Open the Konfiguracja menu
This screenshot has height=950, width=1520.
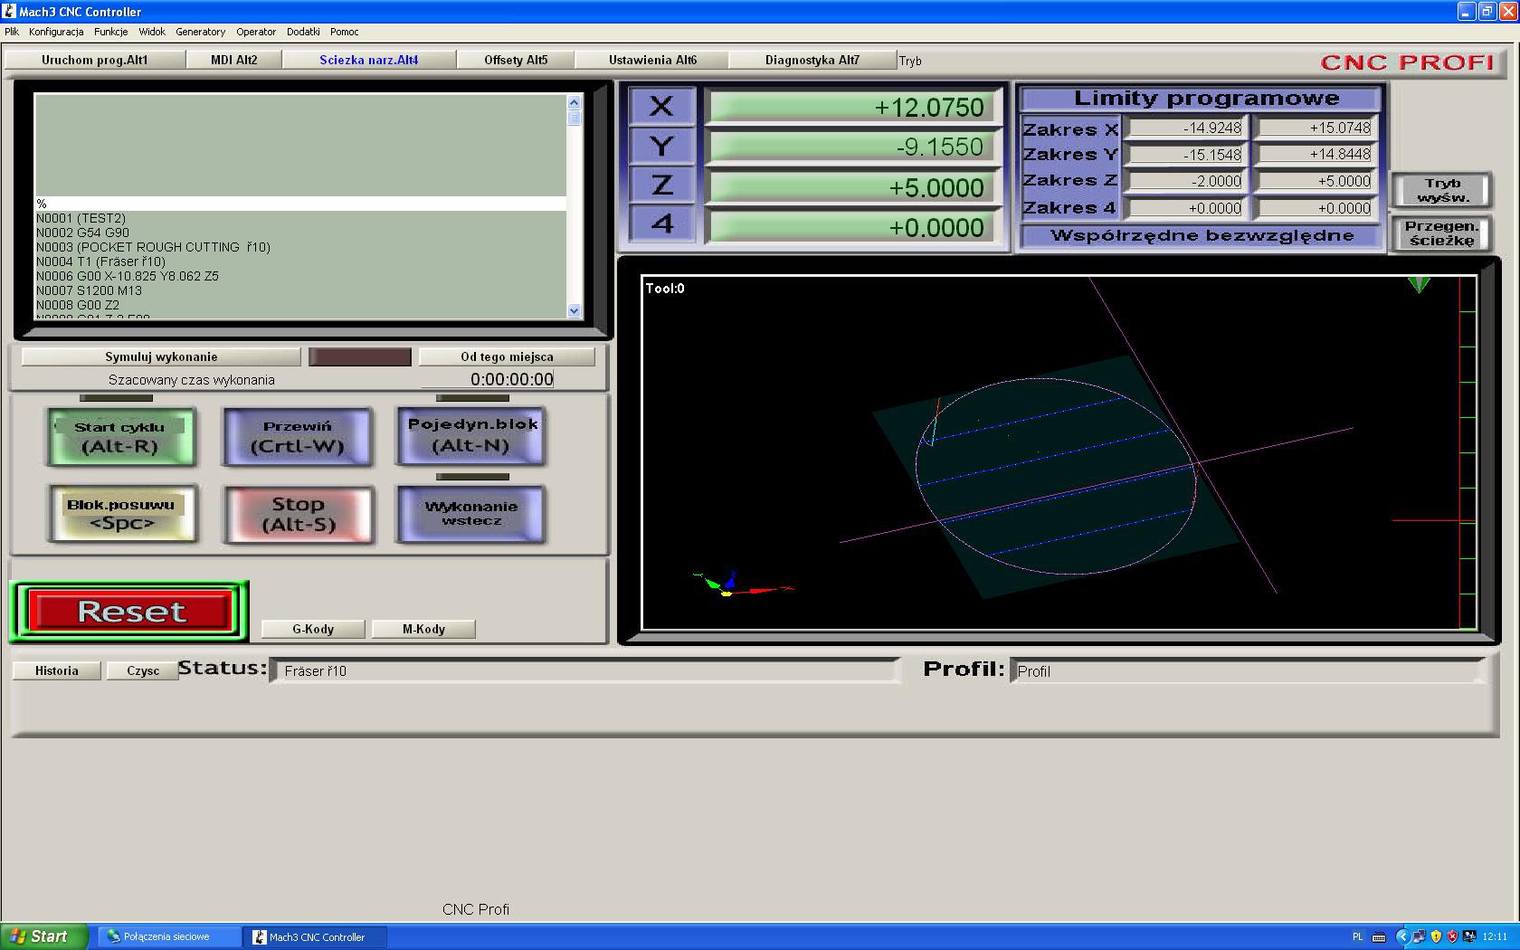(56, 32)
